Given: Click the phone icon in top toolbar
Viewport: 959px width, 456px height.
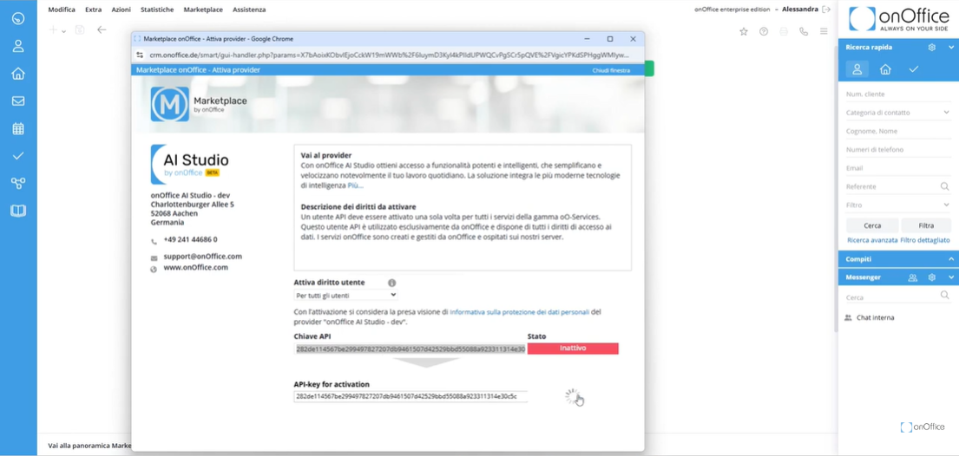Looking at the screenshot, I should tap(804, 31).
